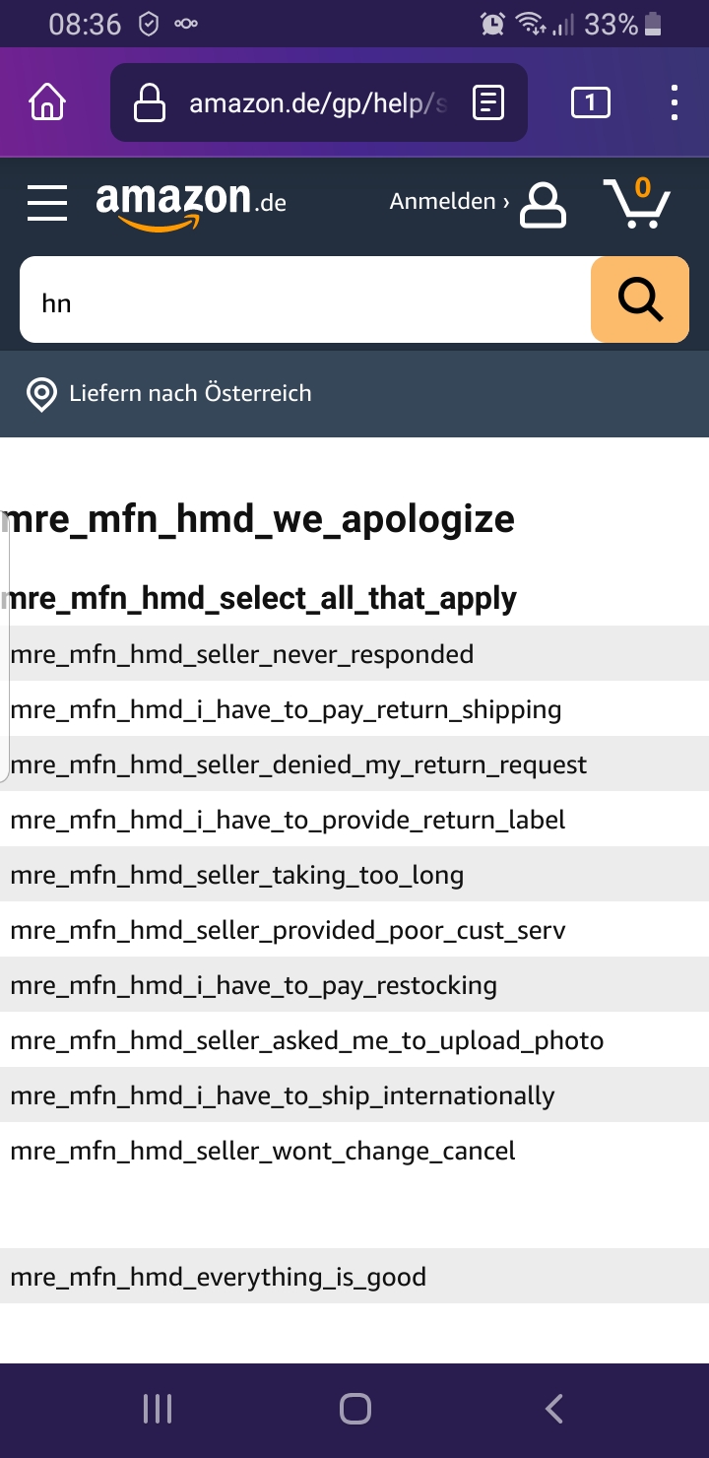709x1458 pixels.
Task: Select mre_mfn_hmd_seller_taking_too_long option
Action: click(x=236, y=875)
